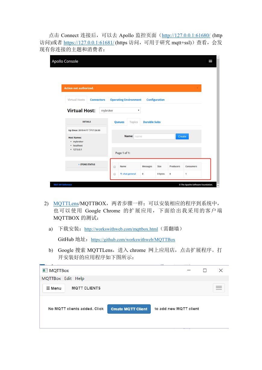Click the 'Page 1 of 1:' label
Image resolution: width=262 pixels, height=370 pixels.
point(123,153)
